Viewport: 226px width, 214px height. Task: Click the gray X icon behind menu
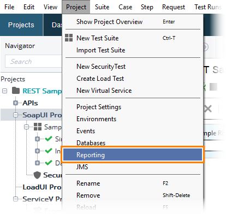click(208, 109)
